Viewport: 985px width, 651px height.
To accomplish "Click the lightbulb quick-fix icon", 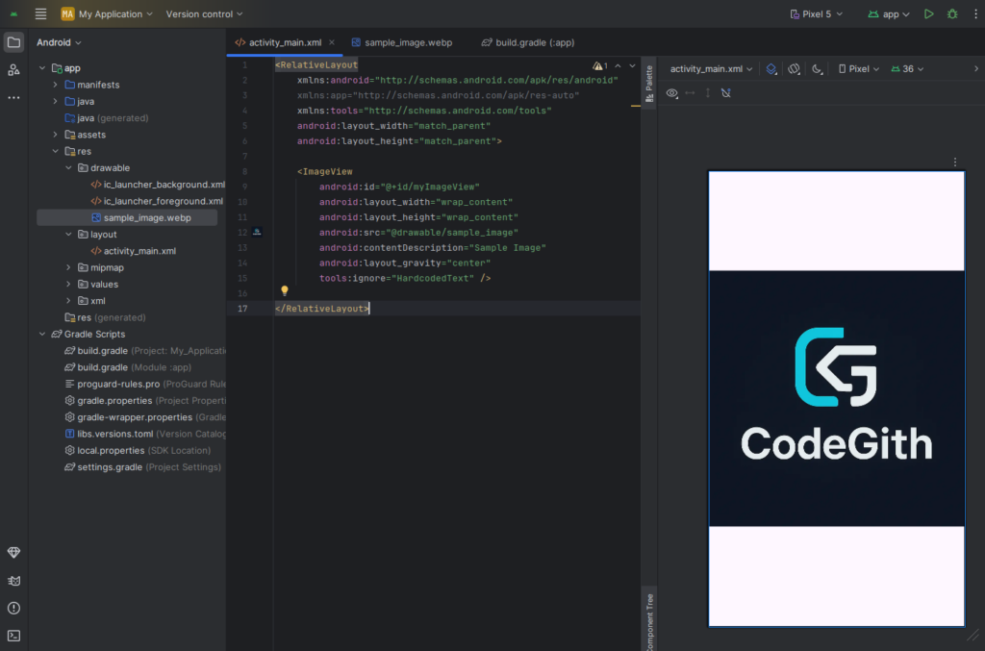I will tap(285, 290).
